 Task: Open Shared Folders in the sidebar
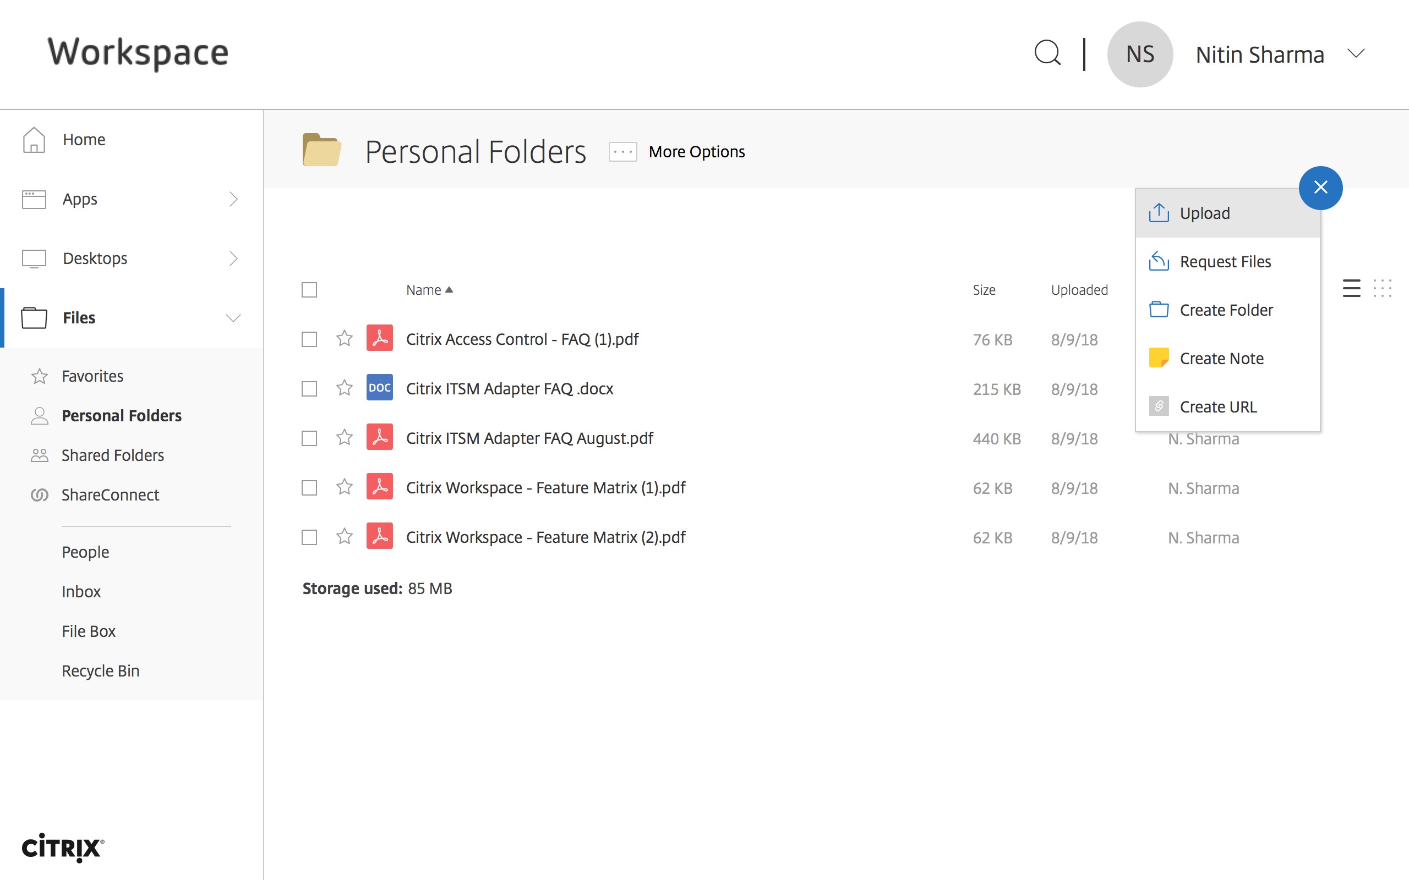point(112,454)
